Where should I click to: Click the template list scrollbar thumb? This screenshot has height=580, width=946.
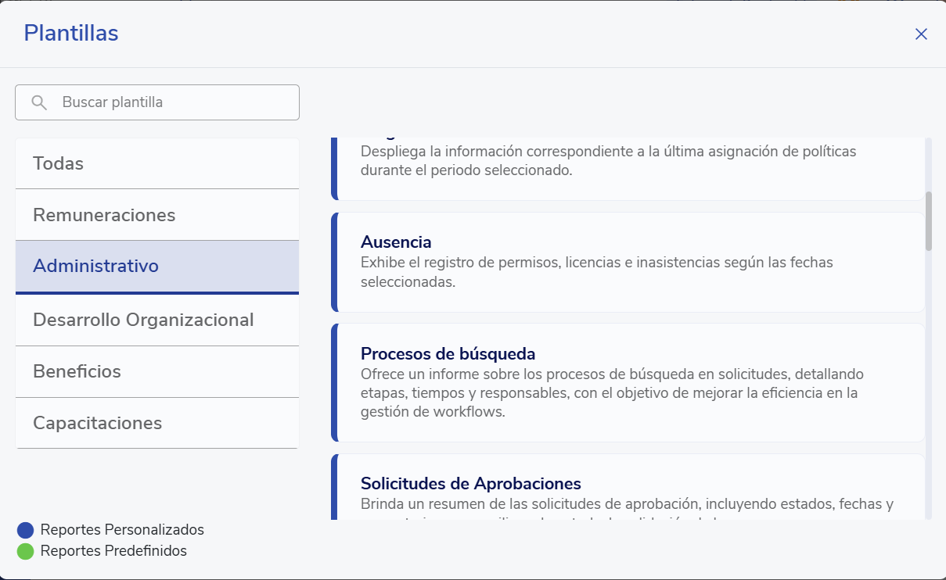(929, 221)
